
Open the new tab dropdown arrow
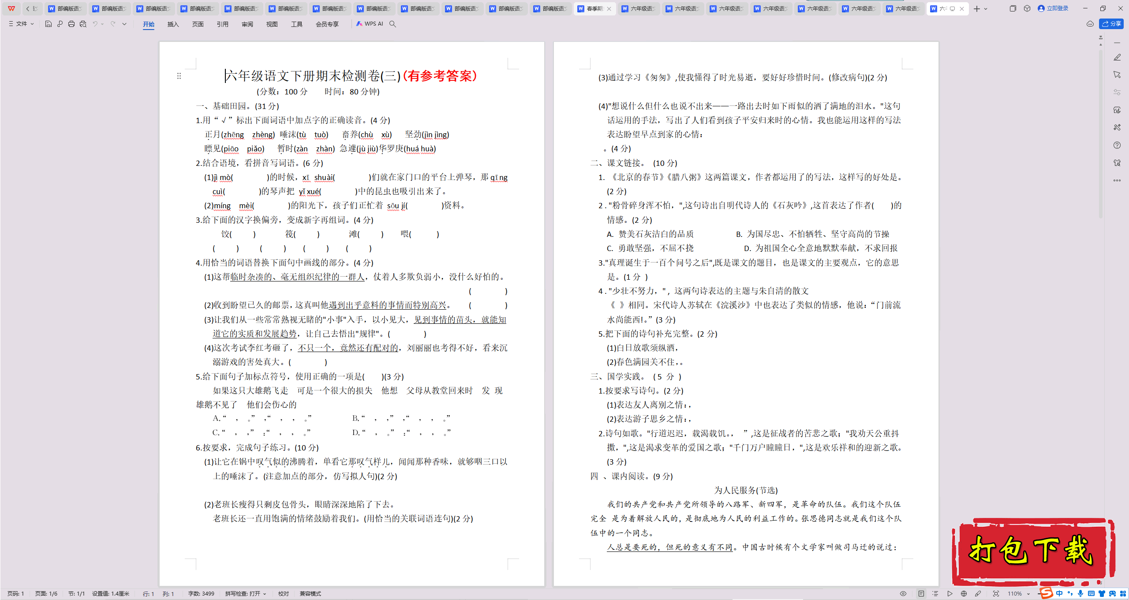pos(986,9)
